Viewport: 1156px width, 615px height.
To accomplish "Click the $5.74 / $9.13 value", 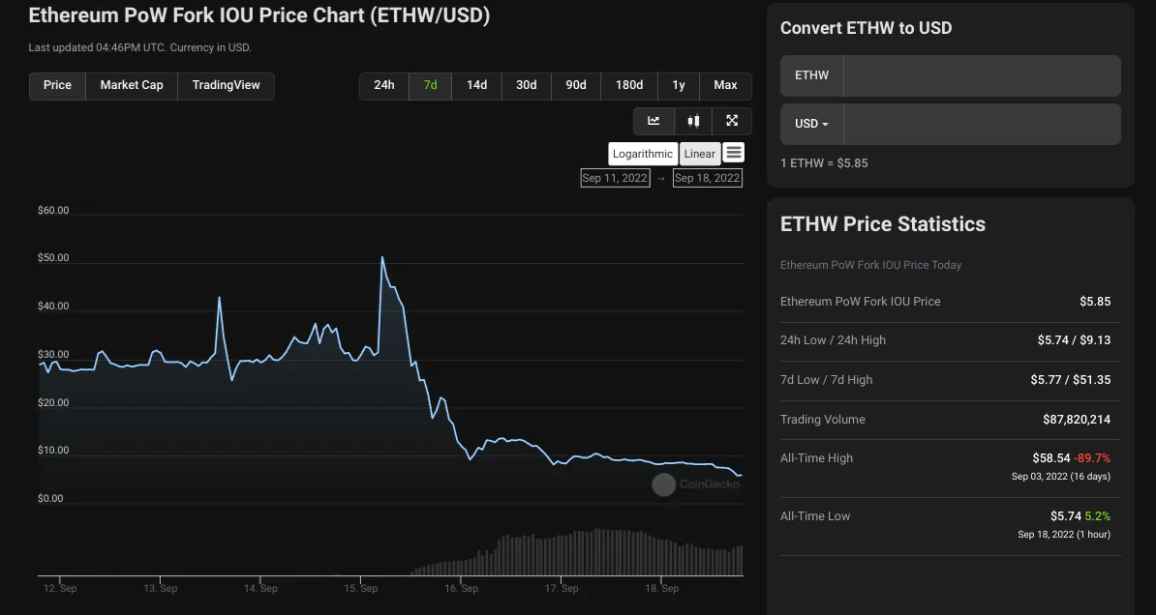I will (x=1074, y=340).
